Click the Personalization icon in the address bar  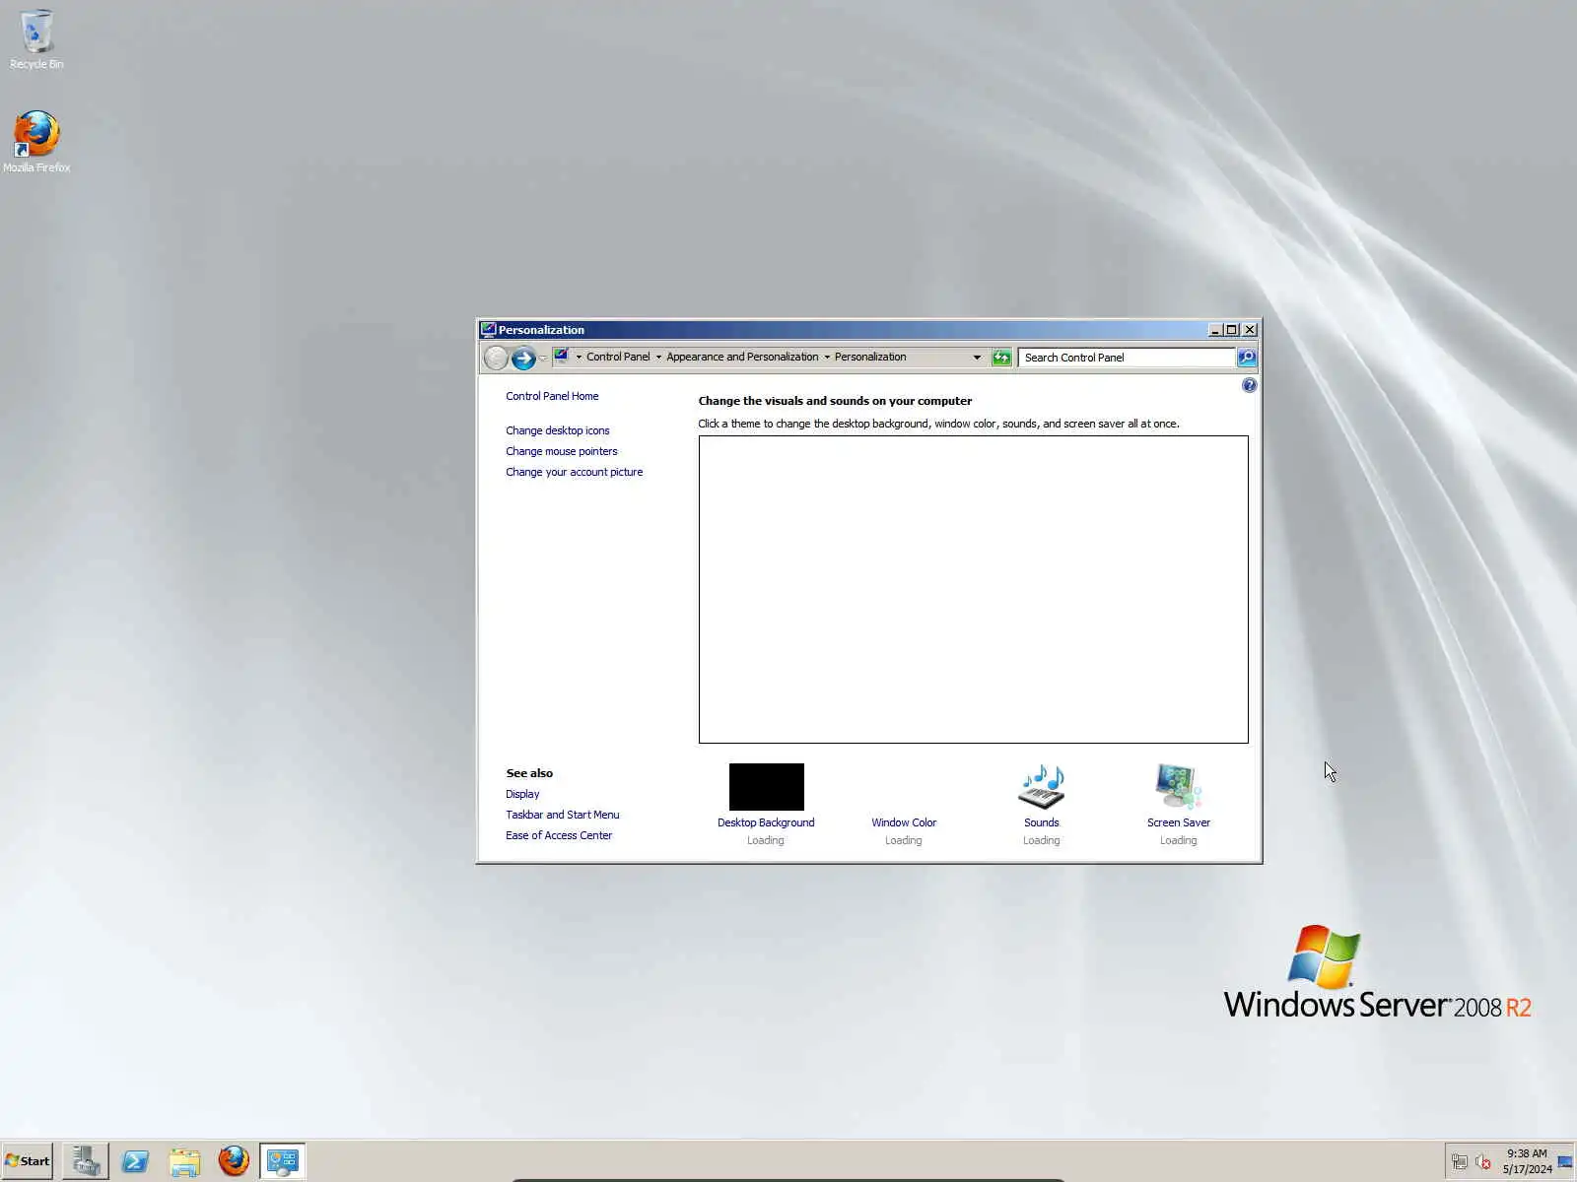(x=562, y=357)
